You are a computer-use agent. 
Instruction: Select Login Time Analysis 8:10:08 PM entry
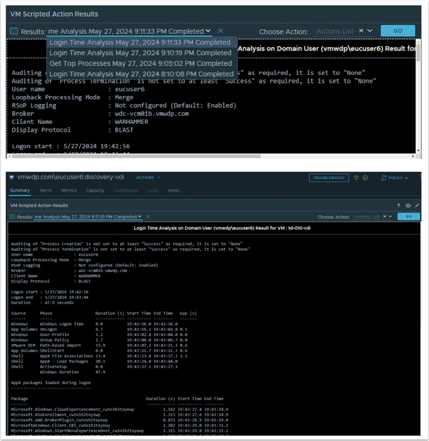(140, 74)
